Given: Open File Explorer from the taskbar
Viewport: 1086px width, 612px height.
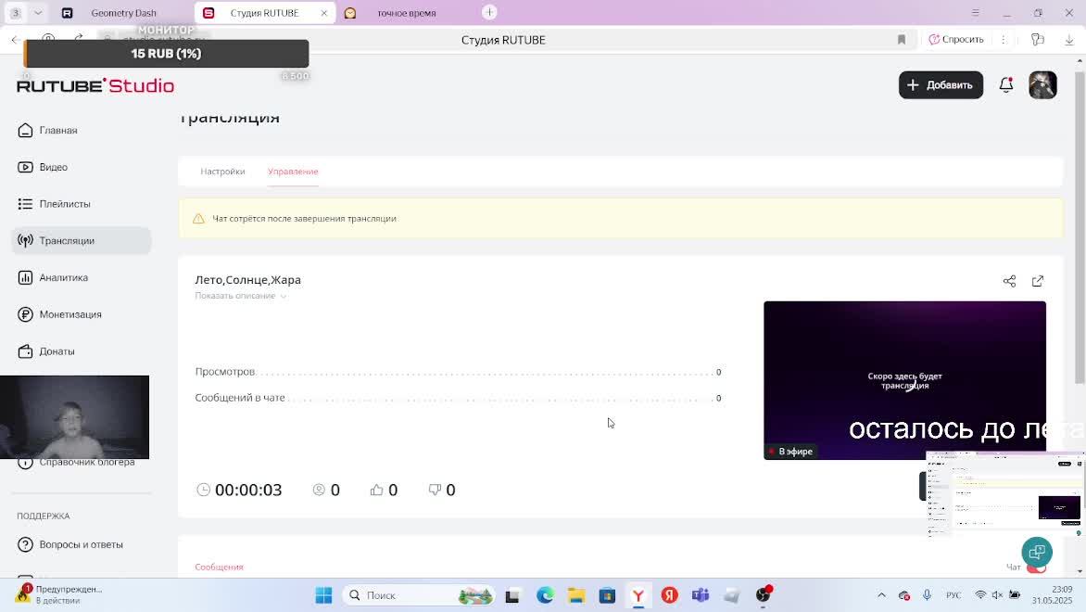Looking at the screenshot, I should point(576,595).
